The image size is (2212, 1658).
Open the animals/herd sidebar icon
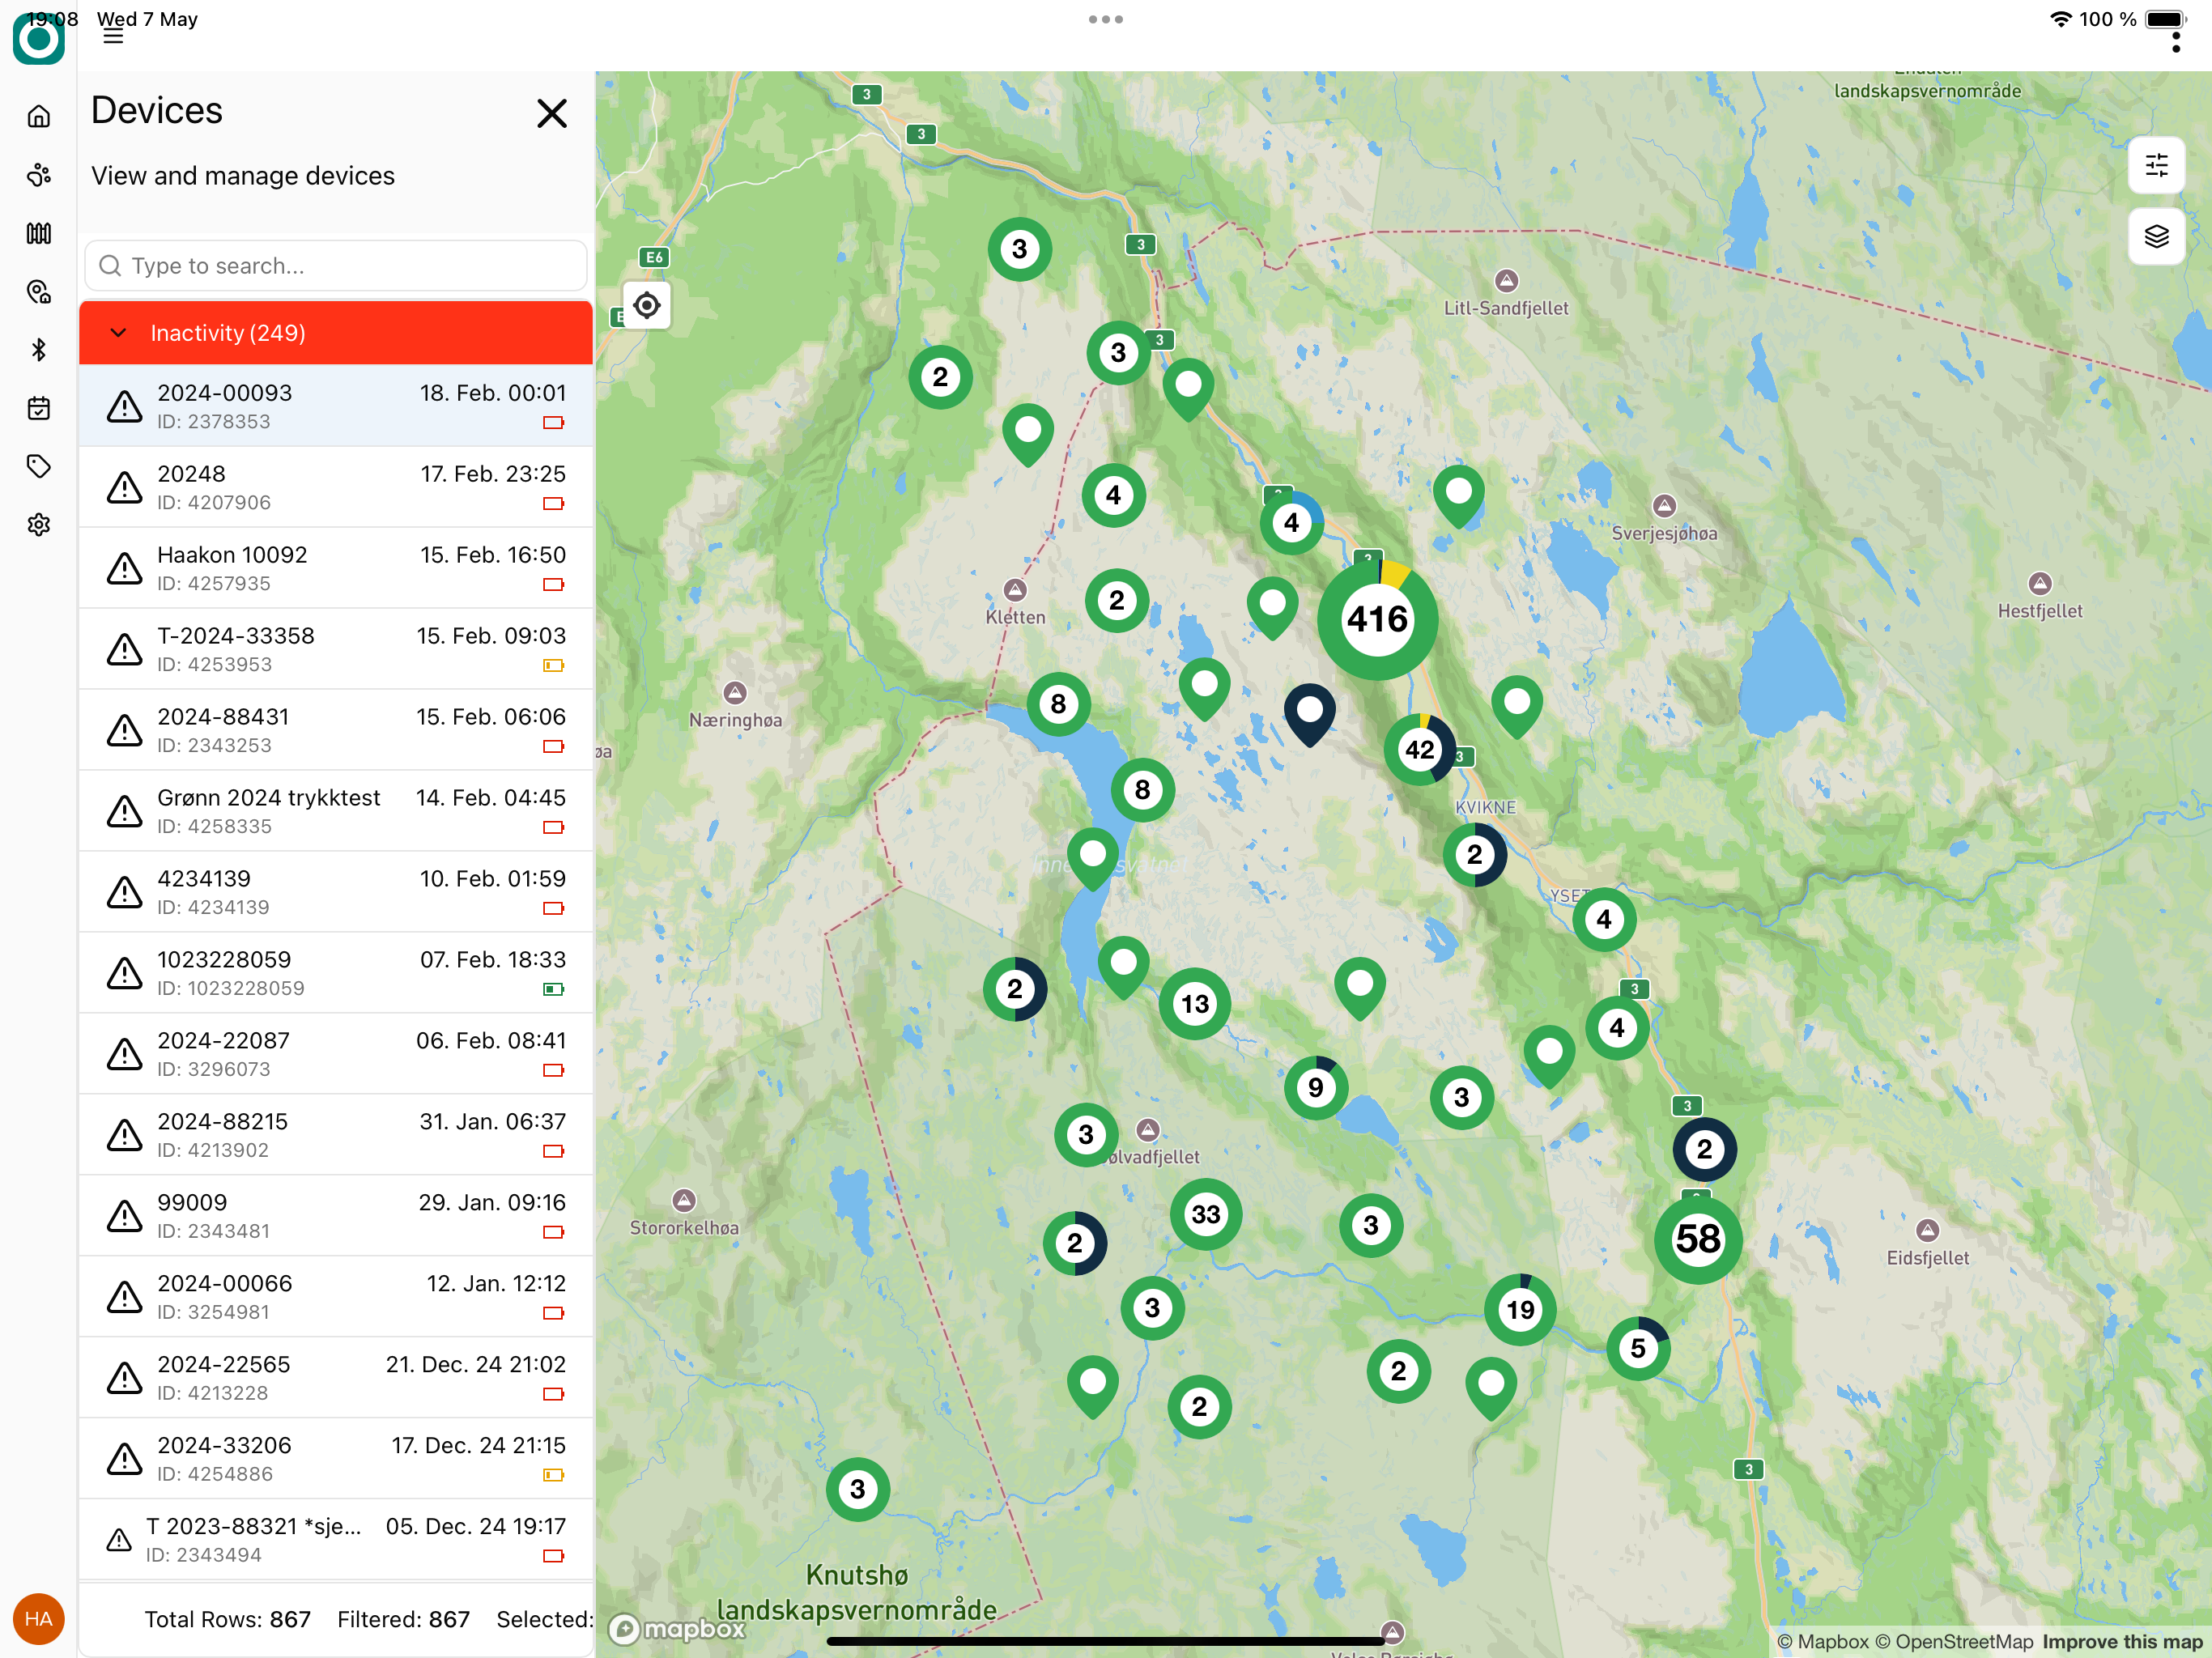39,175
